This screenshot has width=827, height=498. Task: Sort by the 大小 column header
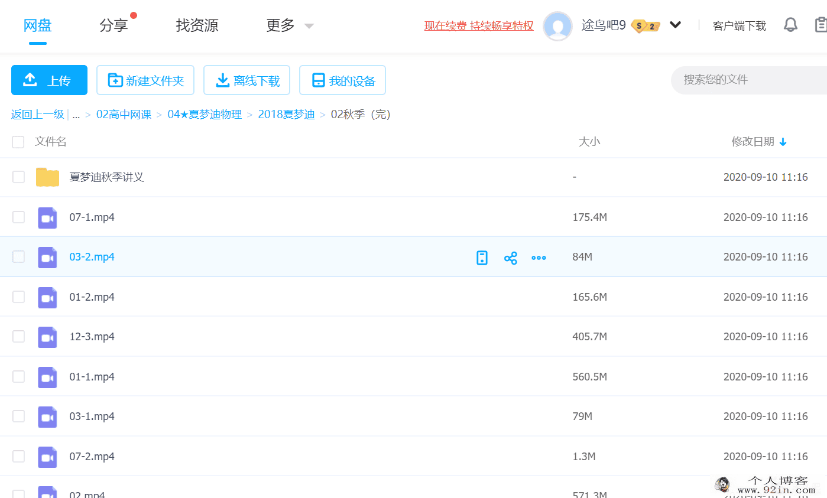point(589,142)
